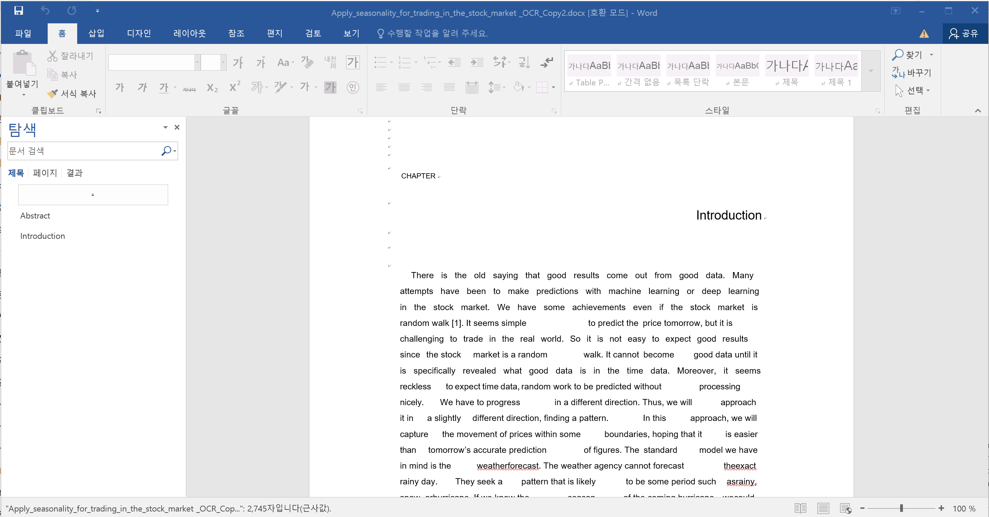This screenshot has width=989, height=517.
Task: Open the font name dropdown
Action: (x=197, y=62)
